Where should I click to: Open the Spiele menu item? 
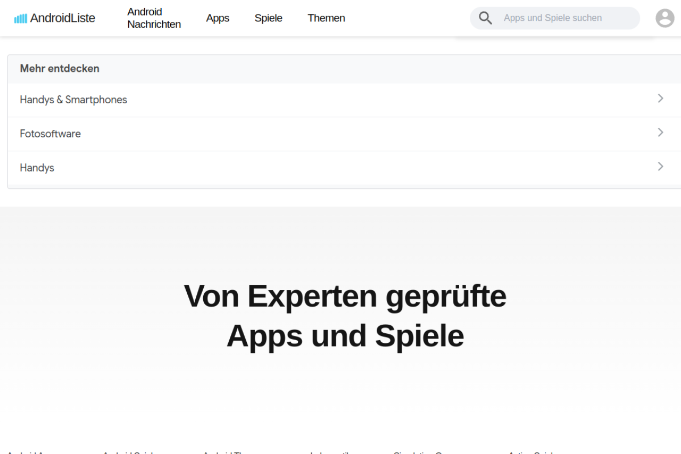point(268,18)
